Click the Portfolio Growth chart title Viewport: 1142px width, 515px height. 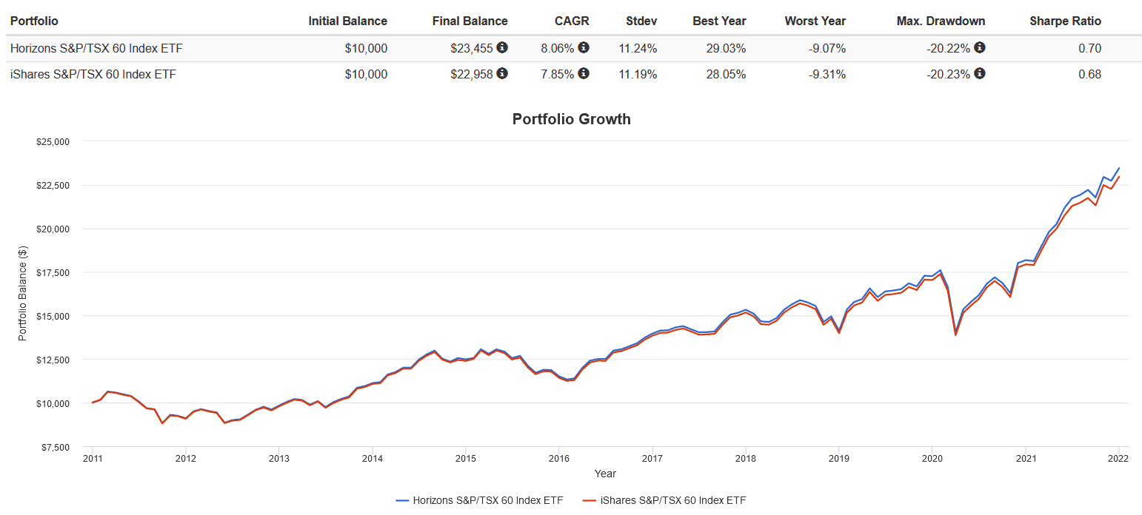571,119
